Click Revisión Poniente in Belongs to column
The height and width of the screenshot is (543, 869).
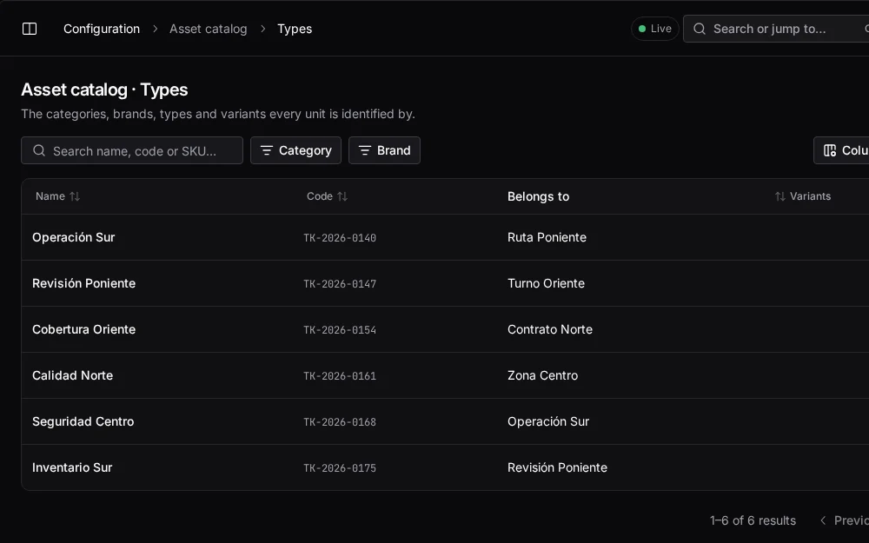(557, 467)
